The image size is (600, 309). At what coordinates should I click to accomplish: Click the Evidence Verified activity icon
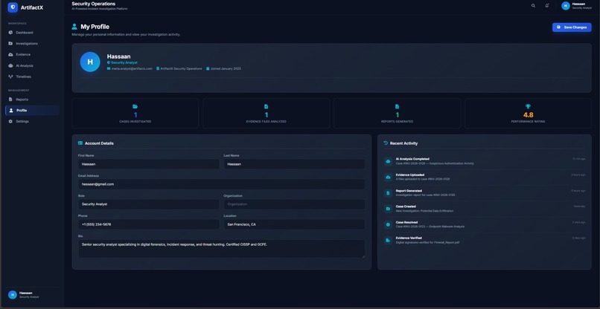click(x=389, y=240)
